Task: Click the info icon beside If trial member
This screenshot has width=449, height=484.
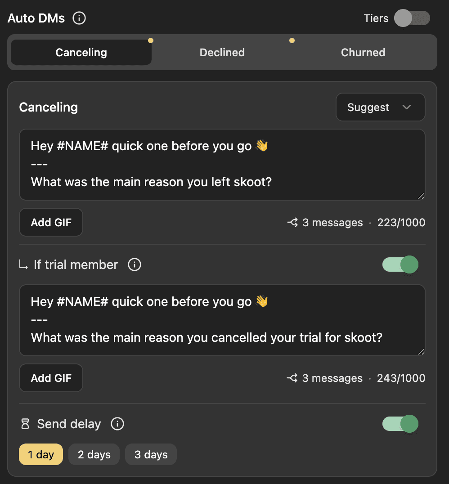Action: click(x=134, y=264)
